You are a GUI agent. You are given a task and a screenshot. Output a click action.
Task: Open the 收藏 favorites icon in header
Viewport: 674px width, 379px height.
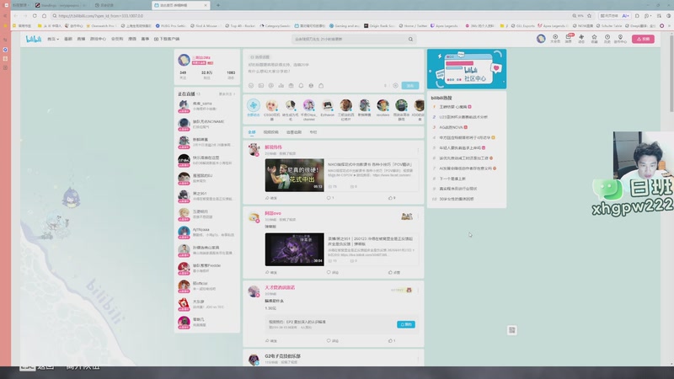[594, 39]
